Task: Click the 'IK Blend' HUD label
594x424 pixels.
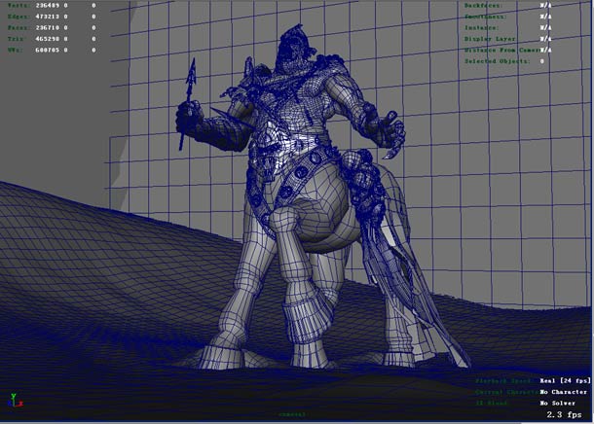Action: click(x=492, y=404)
